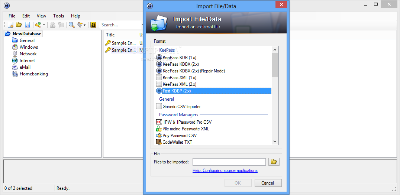
Task: Open the File menu
Action: point(12,16)
